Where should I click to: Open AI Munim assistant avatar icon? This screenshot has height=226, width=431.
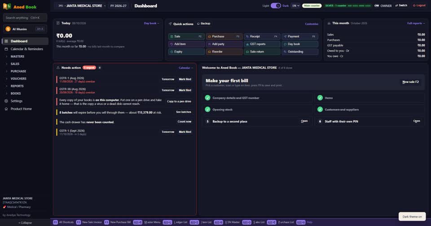[8, 29]
